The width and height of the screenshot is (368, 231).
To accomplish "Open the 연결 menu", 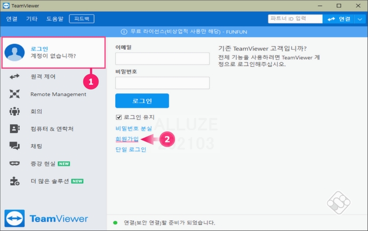I will [x=12, y=19].
